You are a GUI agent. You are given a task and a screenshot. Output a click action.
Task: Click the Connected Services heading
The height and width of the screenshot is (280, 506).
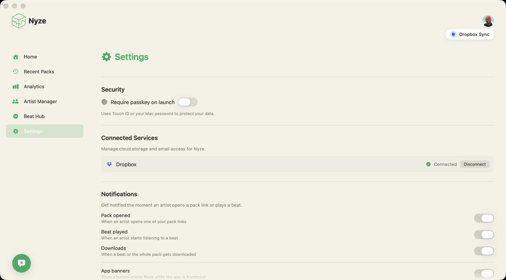click(x=129, y=138)
